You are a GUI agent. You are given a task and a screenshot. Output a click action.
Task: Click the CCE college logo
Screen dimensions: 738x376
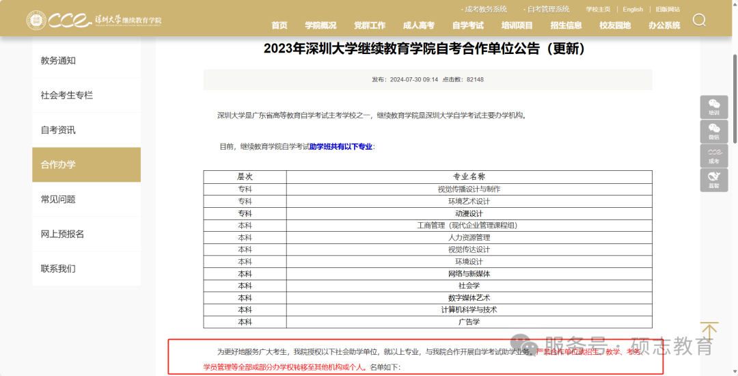[94, 20]
